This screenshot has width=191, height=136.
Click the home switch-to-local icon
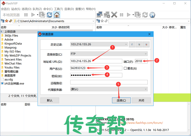click(x=57, y=15)
